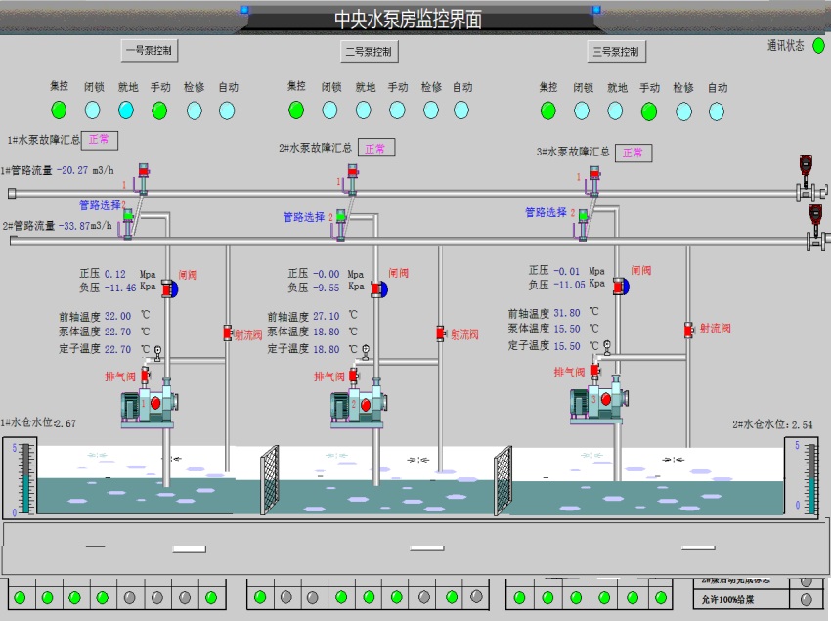Open 三号泵控制 panel
831x621 pixels.
[x=617, y=52]
